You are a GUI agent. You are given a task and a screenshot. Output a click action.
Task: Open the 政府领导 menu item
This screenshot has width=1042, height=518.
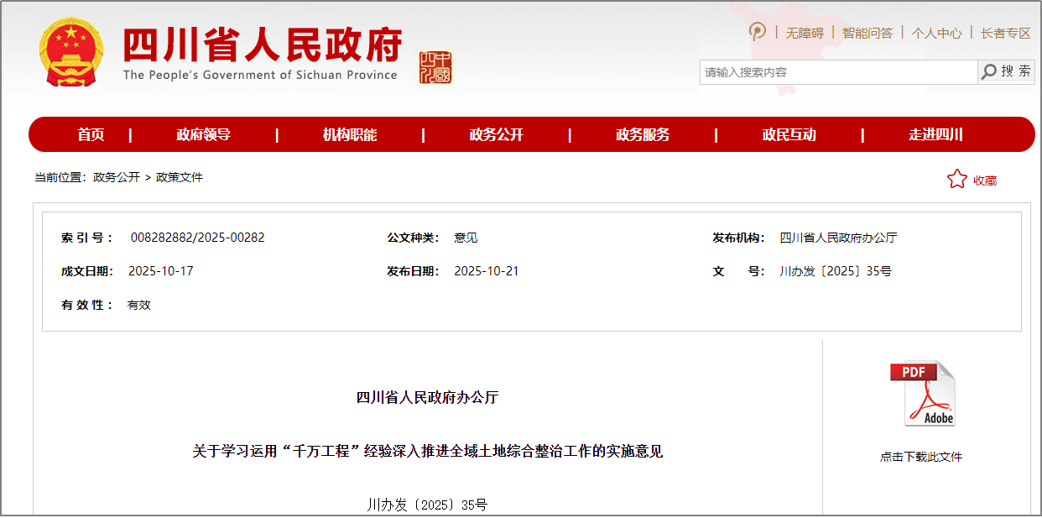(x=203, y=134)
